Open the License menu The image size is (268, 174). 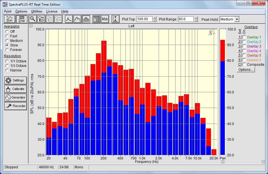(x=52, y=11)
